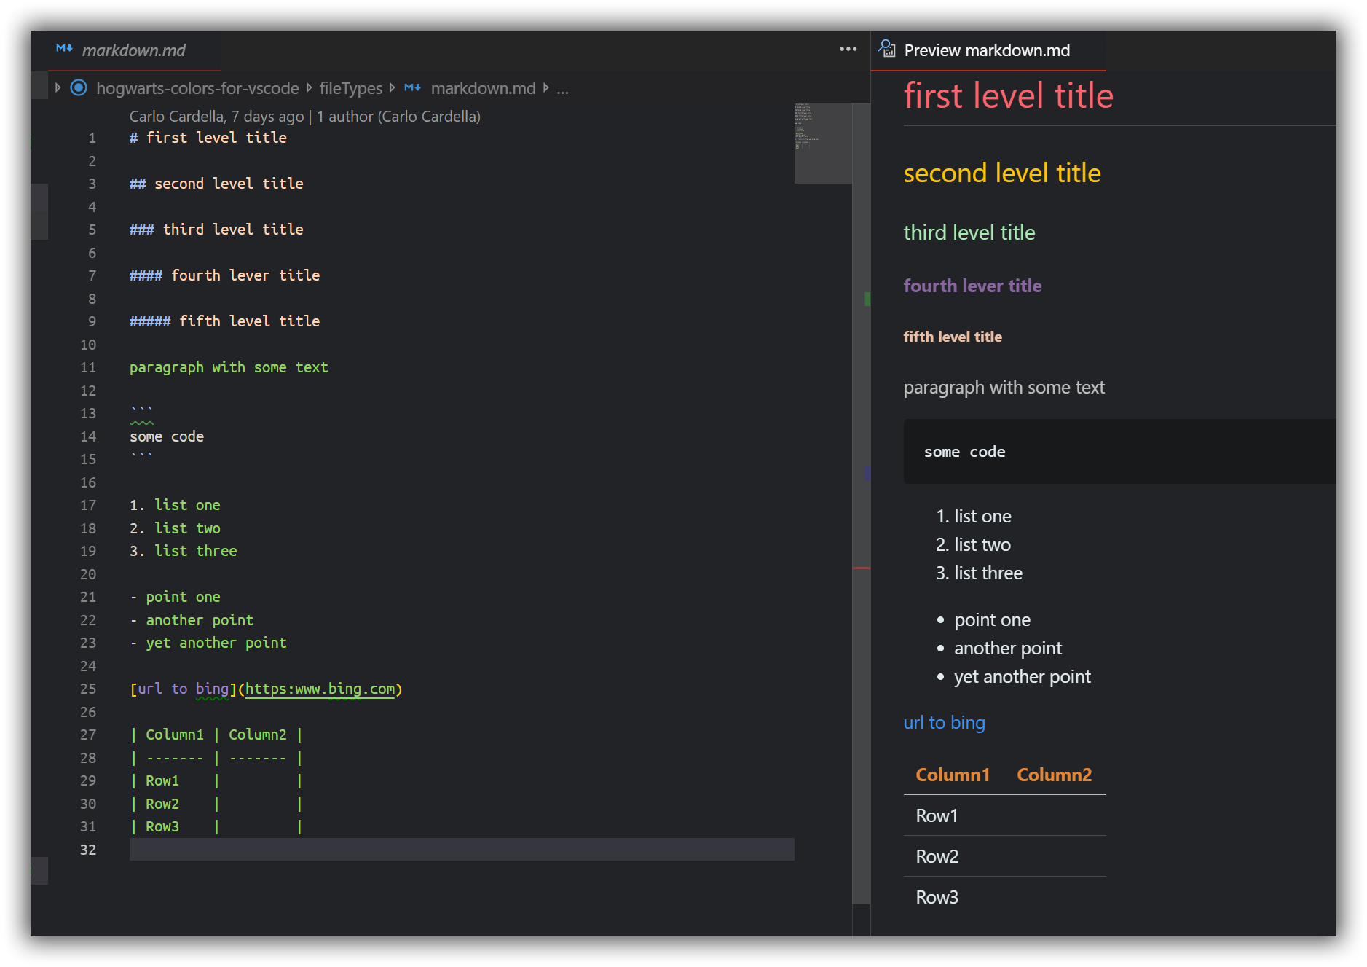Click '##### fifth level title' source line
Screen dimensions: 1367x967
tap(224, 321)
